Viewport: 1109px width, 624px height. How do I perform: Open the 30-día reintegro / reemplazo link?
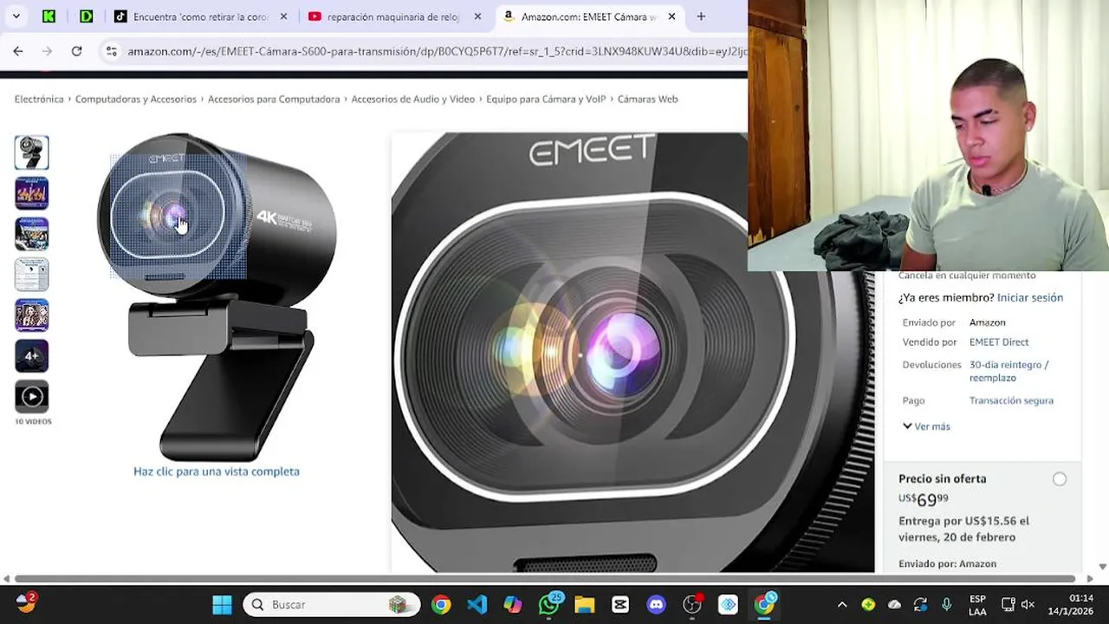pyautogui.click(x=1009, y=371)
